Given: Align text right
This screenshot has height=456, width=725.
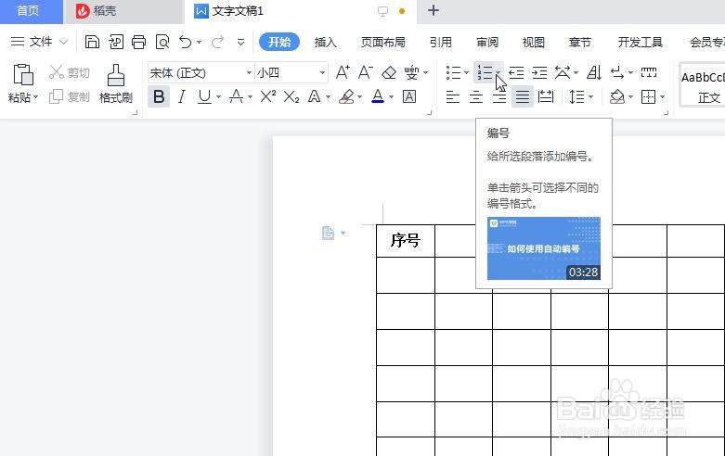Looking at the screenshot, I should [x=498, y=98].
